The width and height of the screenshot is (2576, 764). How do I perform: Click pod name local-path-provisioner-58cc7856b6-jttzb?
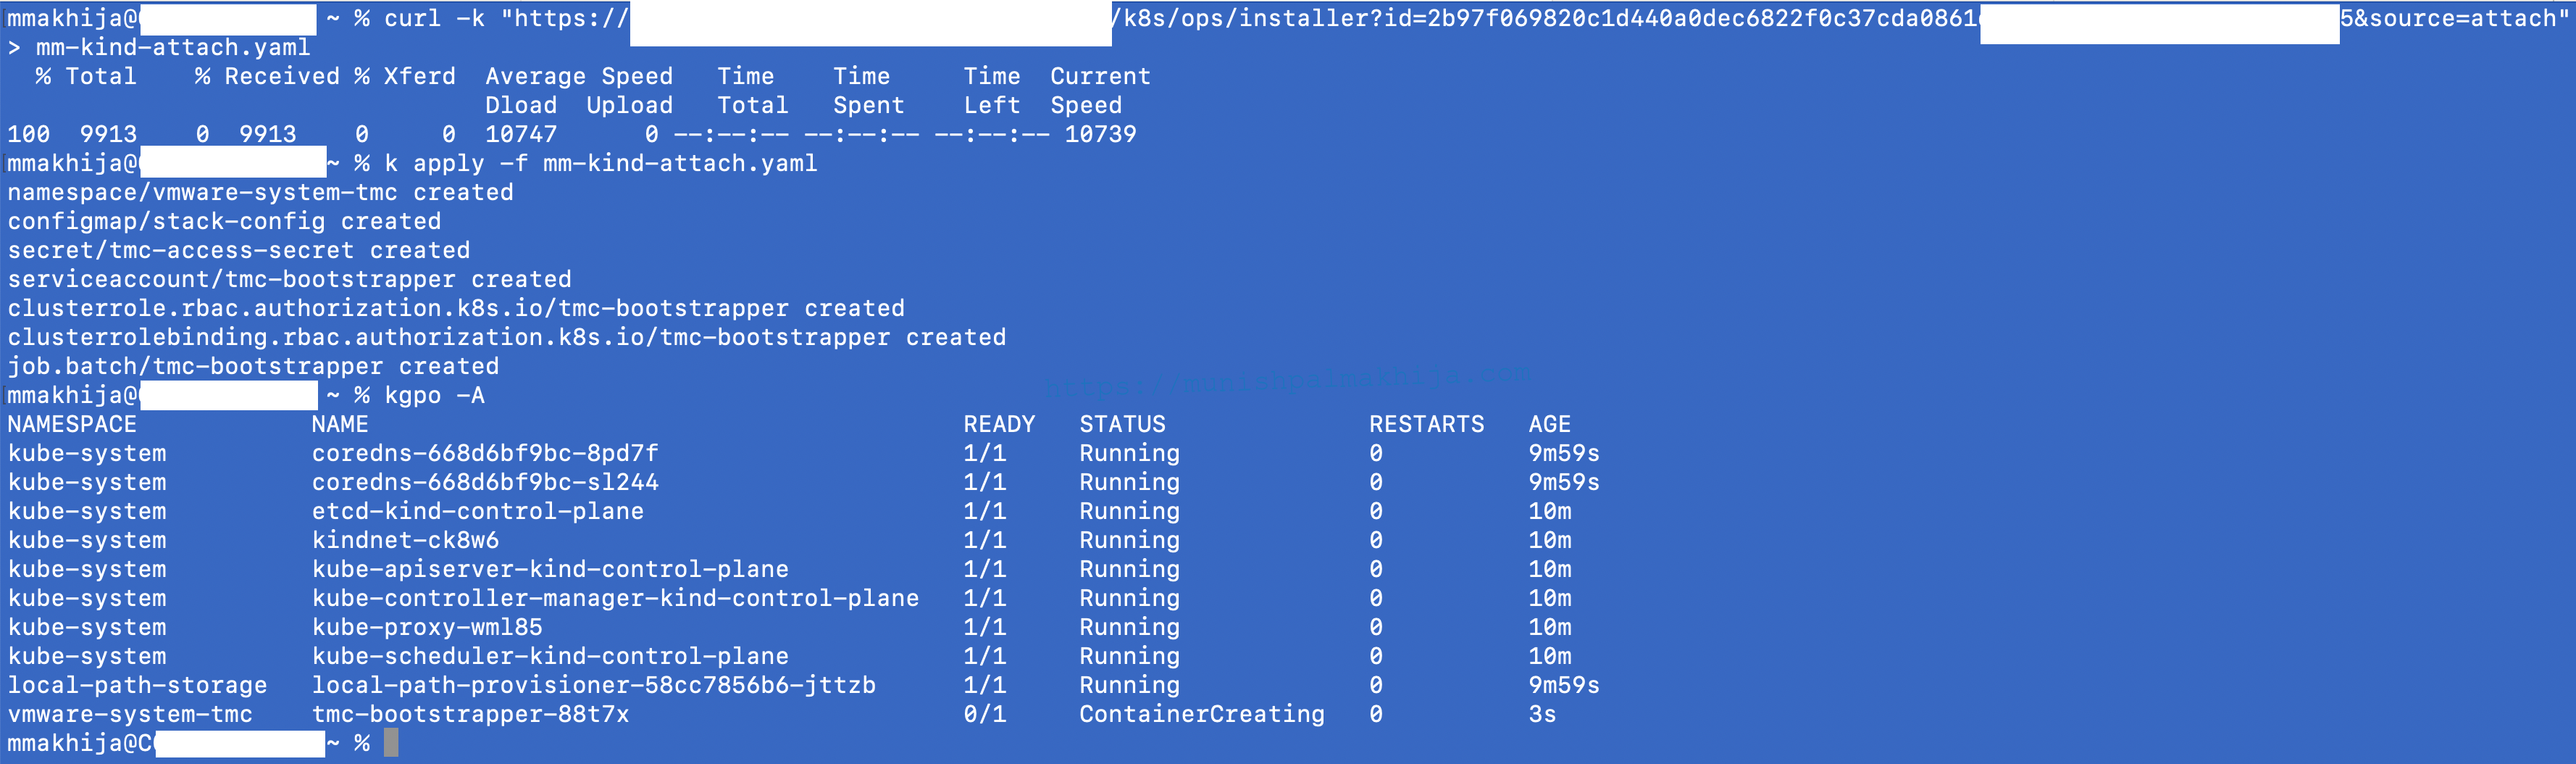pyautogui.click(x=594, y=686)
